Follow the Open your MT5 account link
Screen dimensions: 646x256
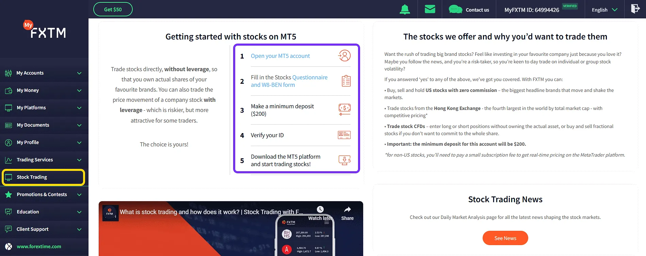click(x=280, y=56)
